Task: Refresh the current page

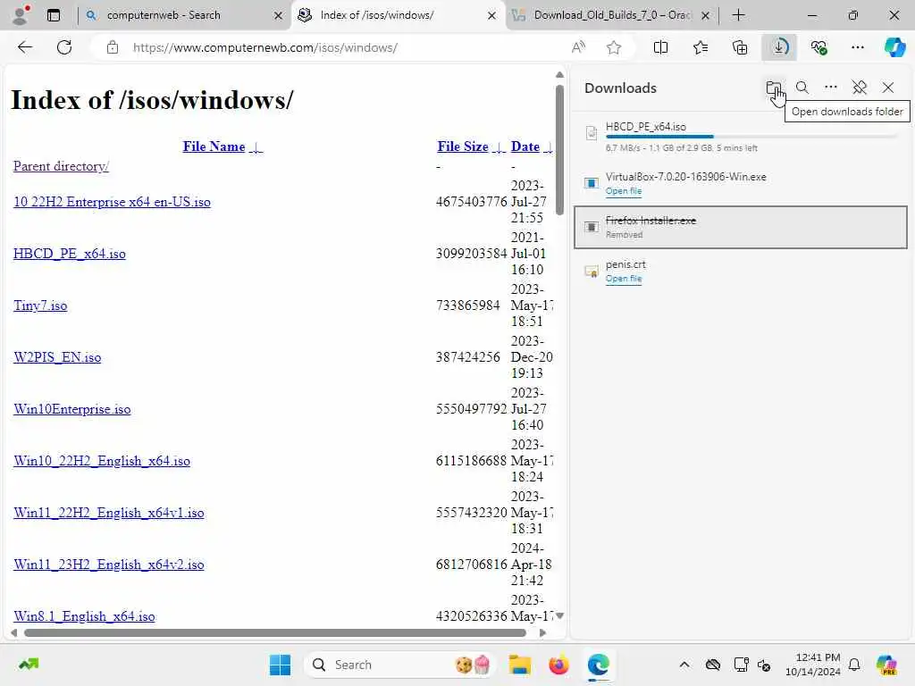Action: pos(64,47)
